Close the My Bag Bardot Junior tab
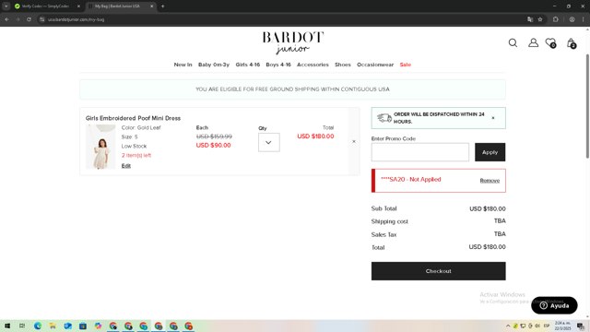 tap(151, 6)
